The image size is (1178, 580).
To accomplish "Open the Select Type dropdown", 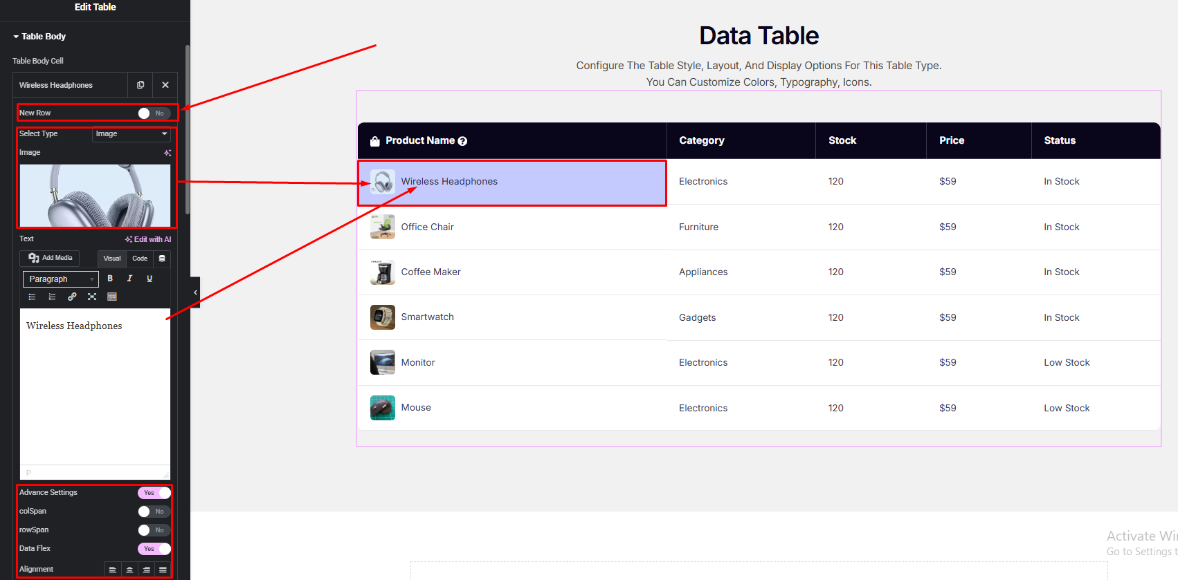I will [131, 134].
